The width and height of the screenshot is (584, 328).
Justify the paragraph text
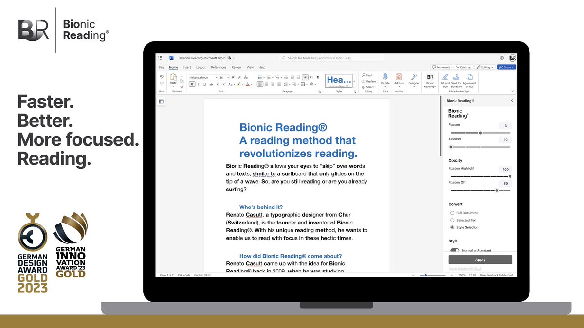click(x=279, y=84)
